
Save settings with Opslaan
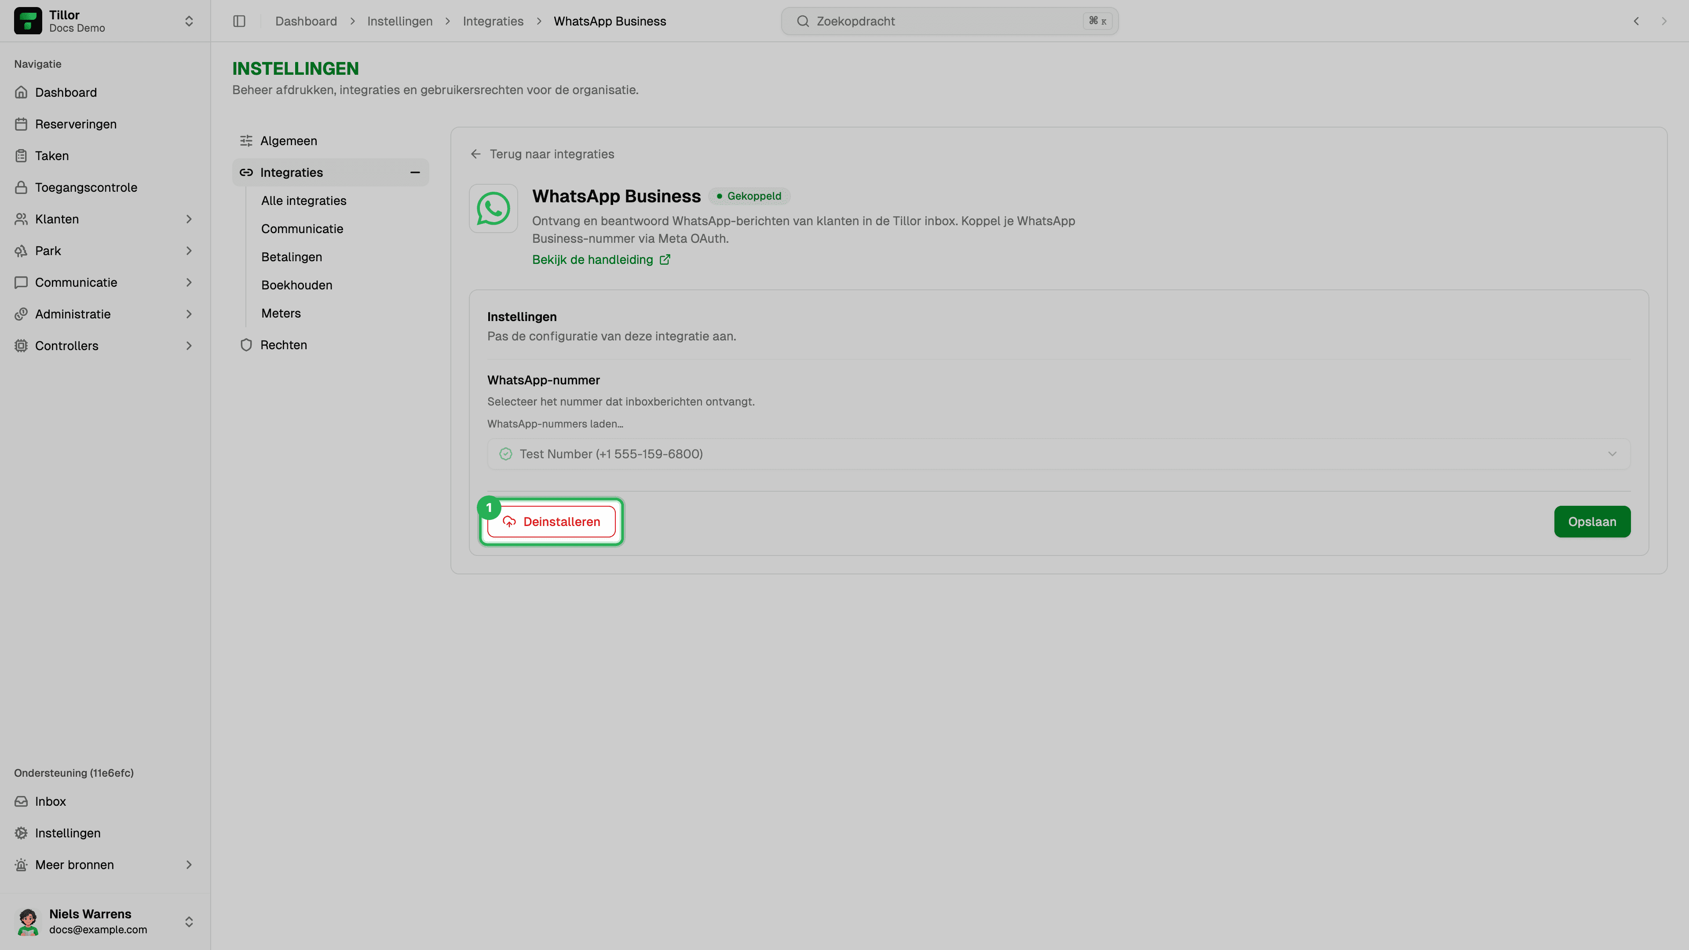(1592, 522)
